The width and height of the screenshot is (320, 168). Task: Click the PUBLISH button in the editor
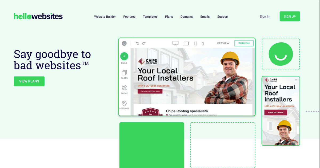244,43
